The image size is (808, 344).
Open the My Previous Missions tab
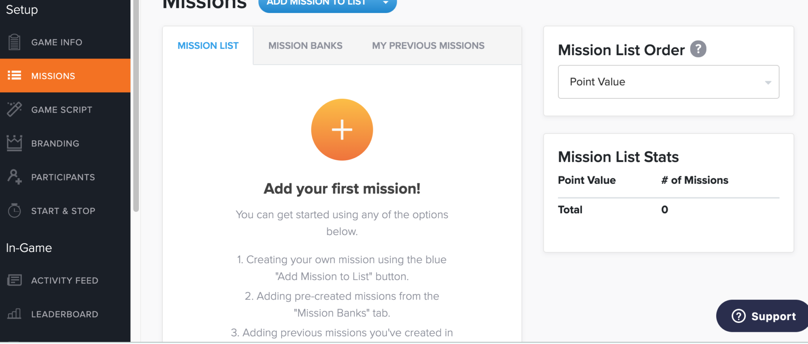pyautogui.click(x=428, y=46)
